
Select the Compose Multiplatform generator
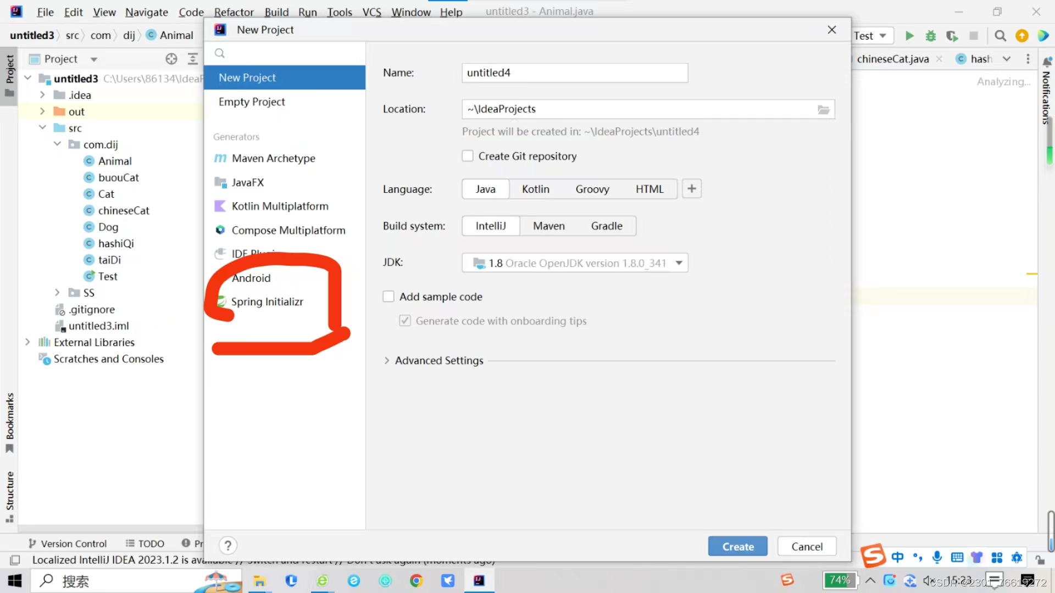(288, 230)
